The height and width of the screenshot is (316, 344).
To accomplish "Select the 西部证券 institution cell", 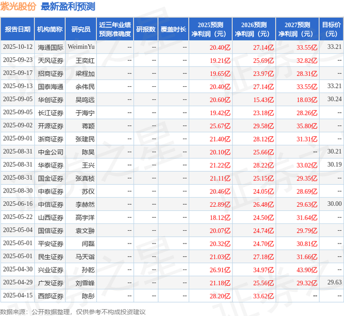I will point(51,296).
